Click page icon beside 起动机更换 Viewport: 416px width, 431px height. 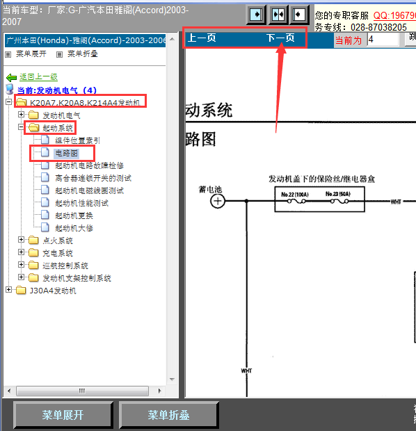pyautogui.click(x=45, y=215)
